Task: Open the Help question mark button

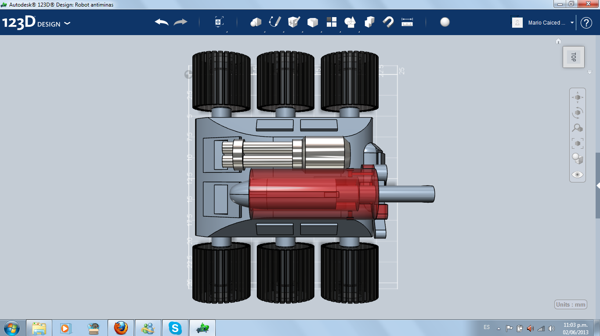Action: 586,23
